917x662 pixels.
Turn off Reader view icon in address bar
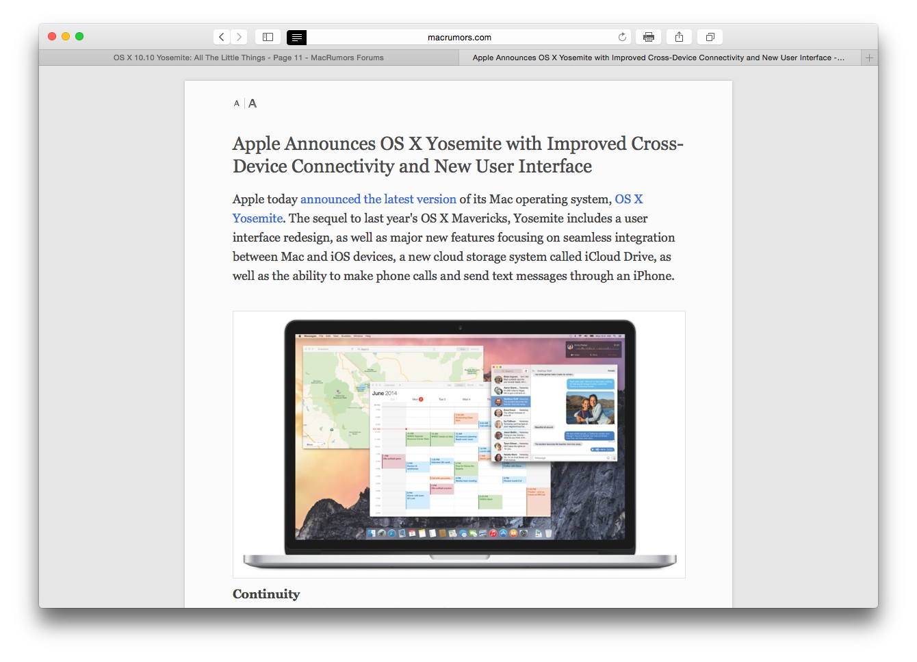tap(296, 37)
